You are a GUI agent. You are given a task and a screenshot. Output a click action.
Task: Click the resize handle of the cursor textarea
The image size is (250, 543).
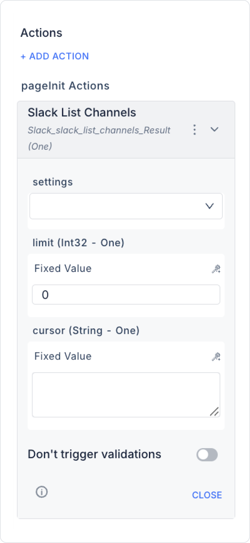click(x=214, y=412)
